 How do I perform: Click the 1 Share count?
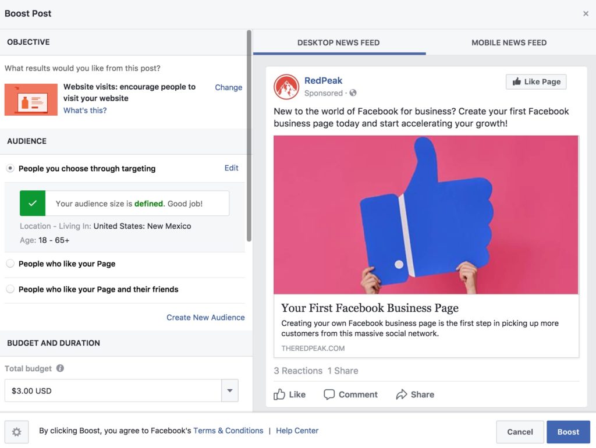pos(343,371)
